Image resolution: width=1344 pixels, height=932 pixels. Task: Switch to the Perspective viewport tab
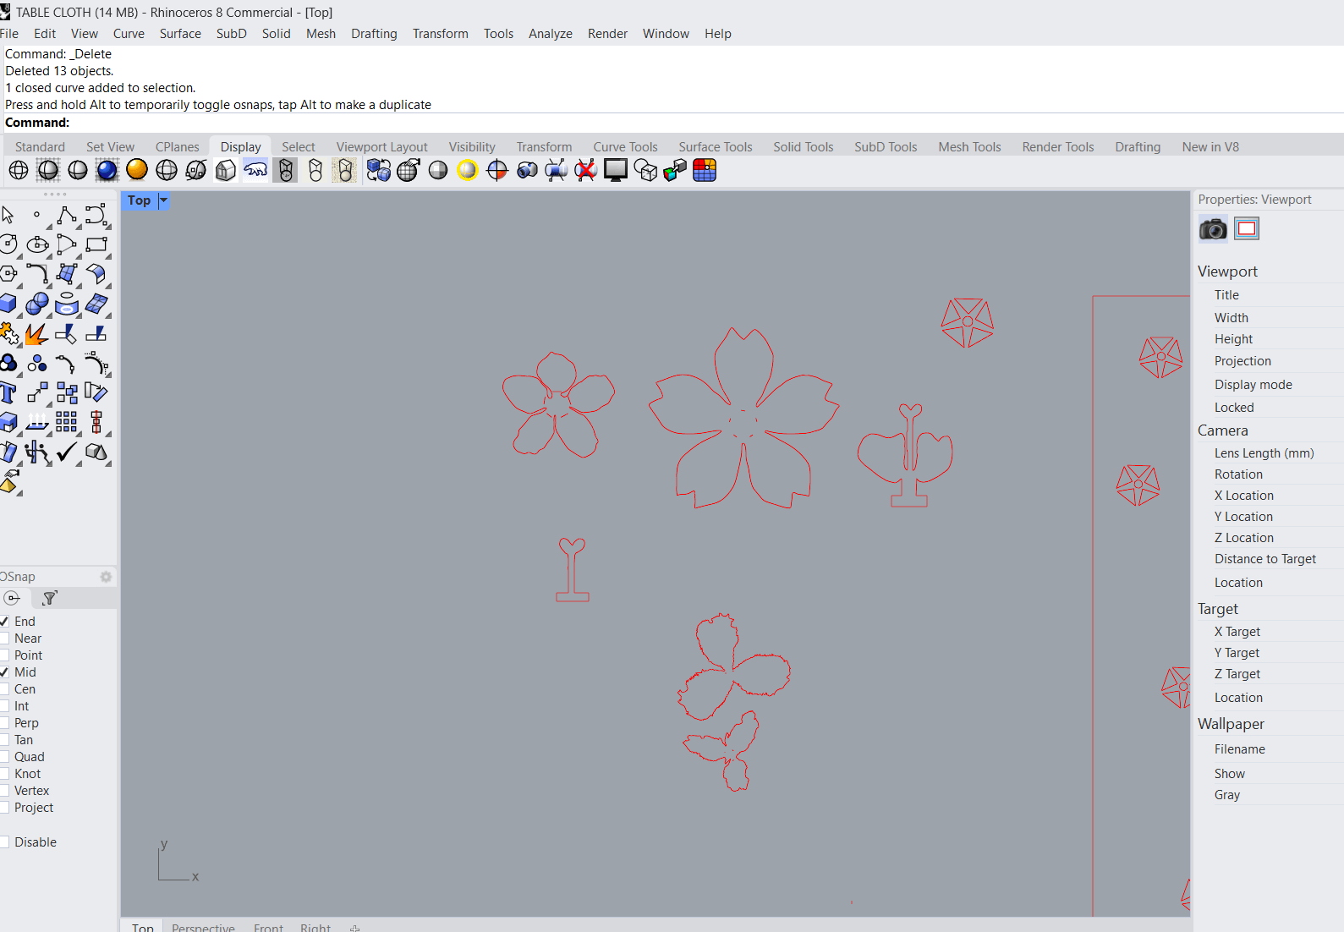click(x=203, y=927)
